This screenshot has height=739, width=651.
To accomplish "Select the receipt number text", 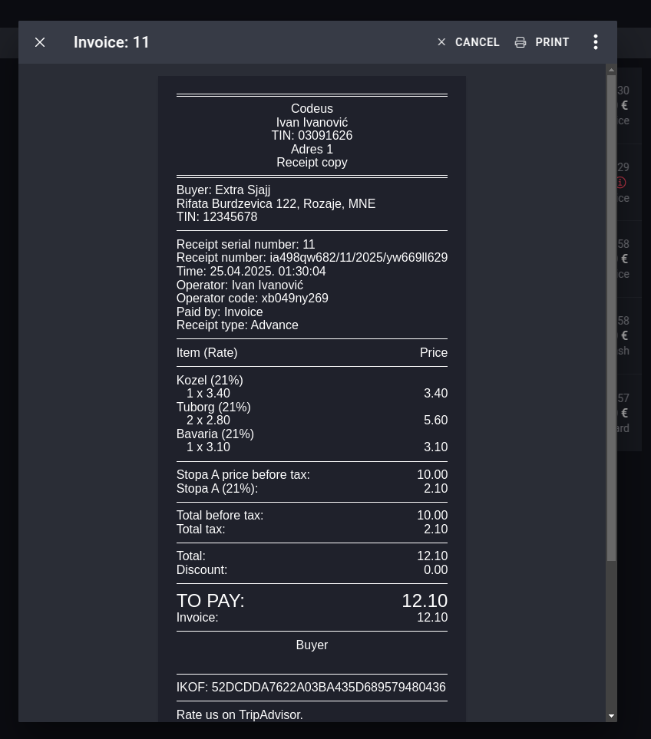I will coord(312,258).
